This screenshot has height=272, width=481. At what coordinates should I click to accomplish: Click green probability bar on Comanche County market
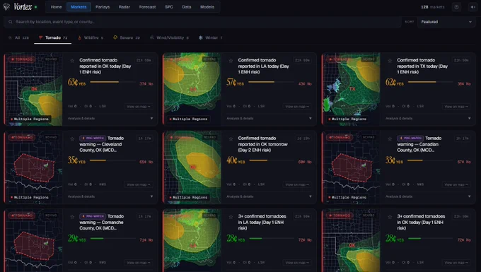[112, 238]
